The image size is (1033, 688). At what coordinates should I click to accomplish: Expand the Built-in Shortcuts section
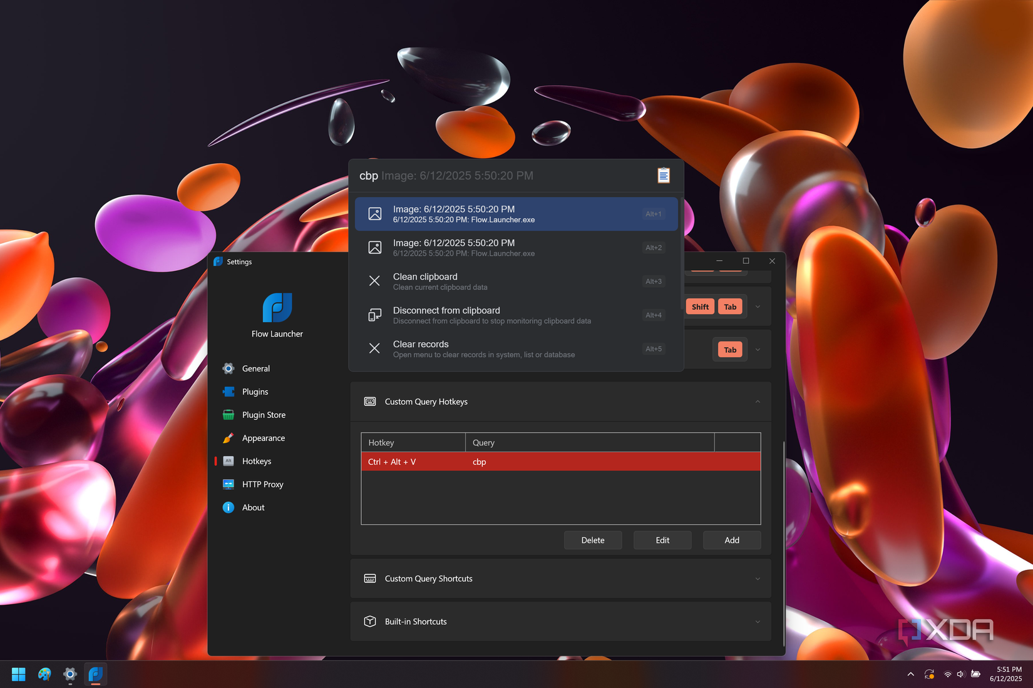[757, 621]
